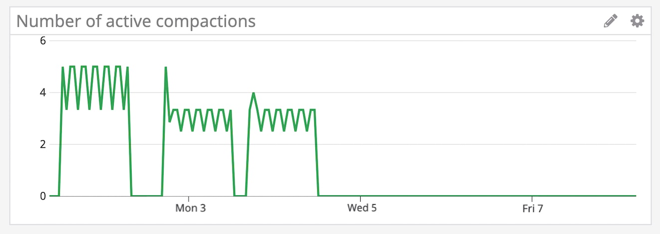Click the y-axis label 6
Image resolution: width=660 pixels, height=234 pixels.
coord(43,41)
